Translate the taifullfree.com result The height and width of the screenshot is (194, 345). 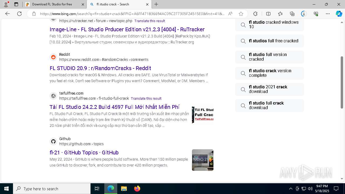point(146,98)
